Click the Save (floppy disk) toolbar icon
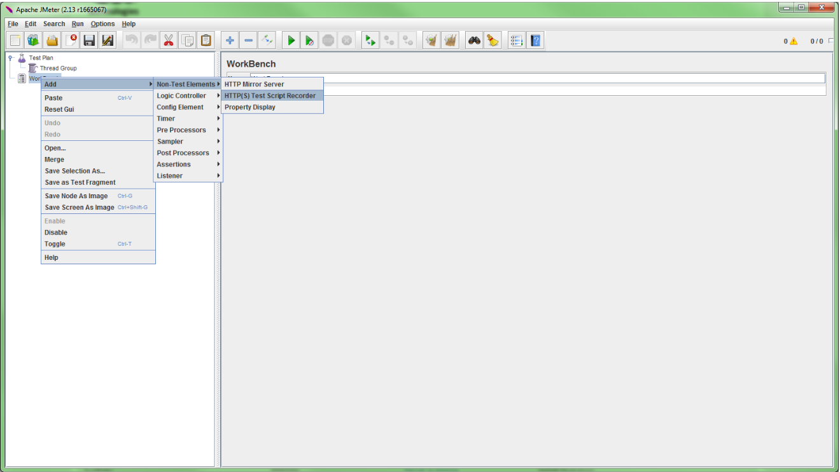Image resolution: width=840 pixels, height=472 pixels. [89, 41]
